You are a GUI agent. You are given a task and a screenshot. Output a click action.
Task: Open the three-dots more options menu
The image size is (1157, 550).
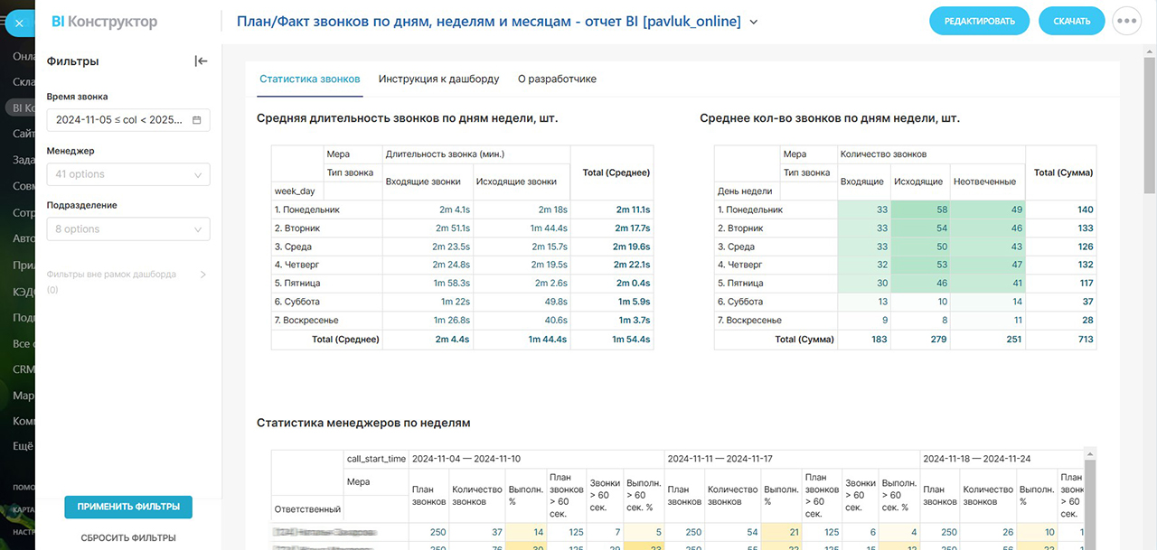[1126, 21]
